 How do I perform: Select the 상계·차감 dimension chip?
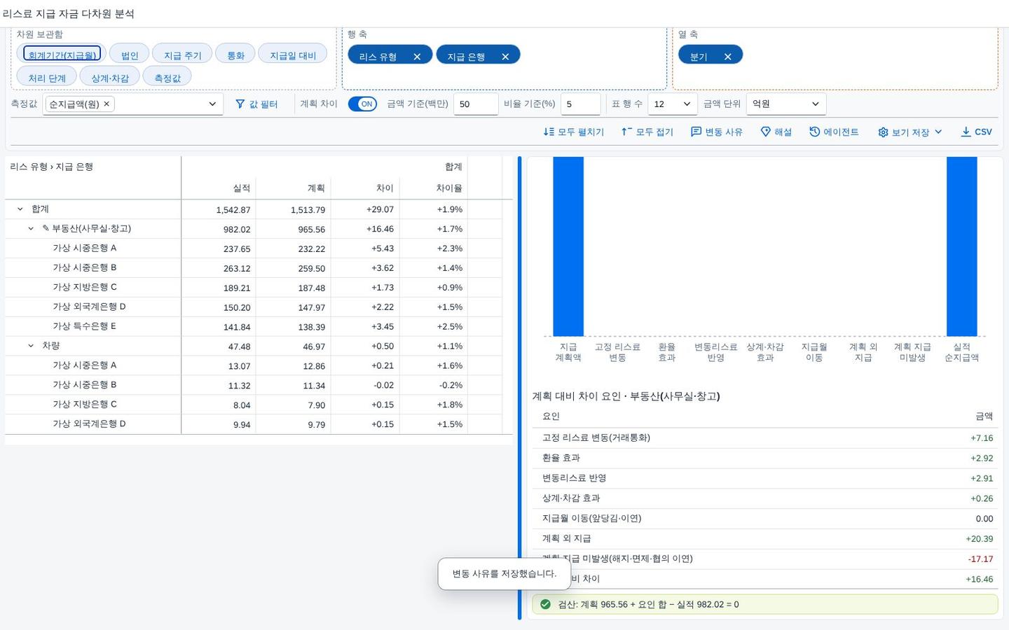pyautogui.click(x=110, y=77)
